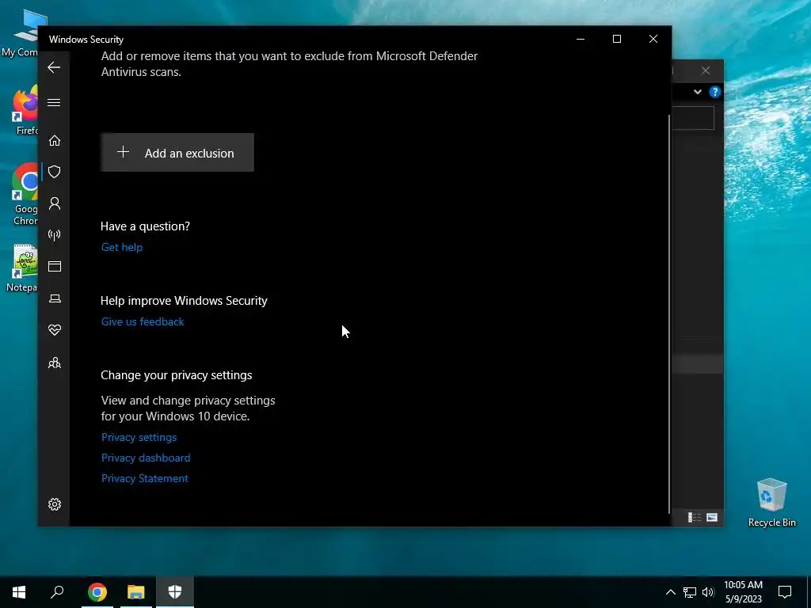Open File Explorer from the taskbar
The width and height of the screenshot is (811, 608).
point(136,592)
